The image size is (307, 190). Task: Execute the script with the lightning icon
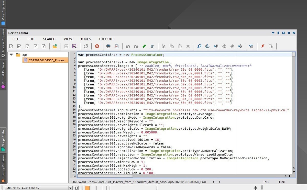pyautogui.click(x=262, y=46)
